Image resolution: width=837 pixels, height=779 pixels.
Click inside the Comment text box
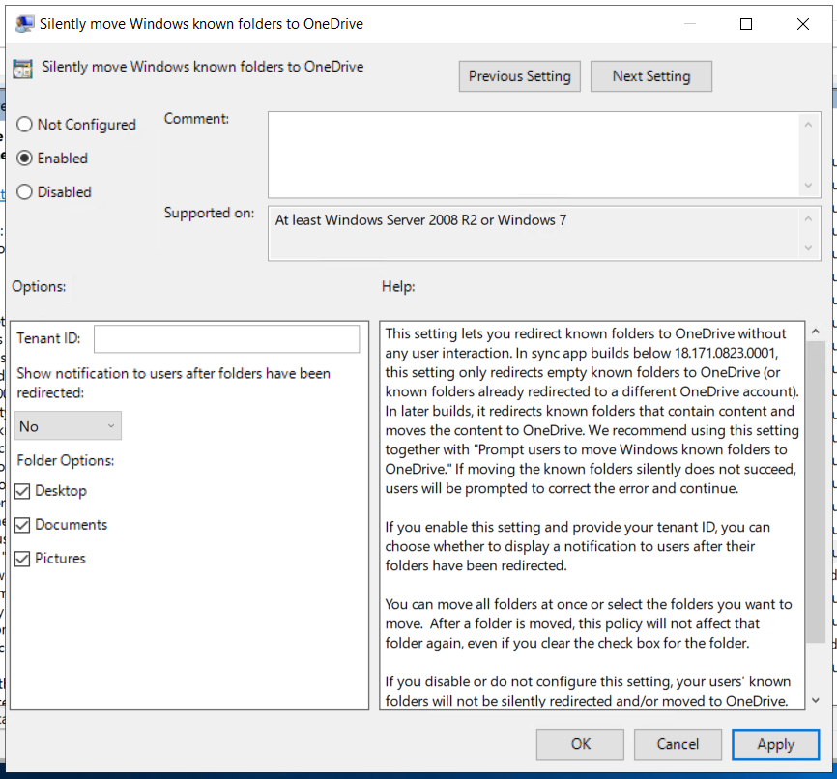(x=534, y=155)
